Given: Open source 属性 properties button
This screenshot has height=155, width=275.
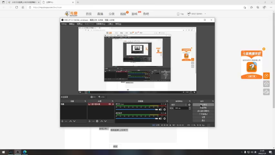Looking at the screenshot, I should coord(93,97).
